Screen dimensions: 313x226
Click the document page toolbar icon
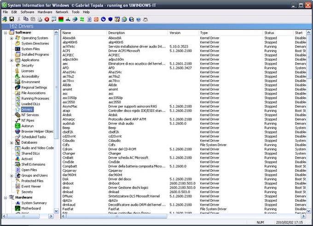pos(89,19)
